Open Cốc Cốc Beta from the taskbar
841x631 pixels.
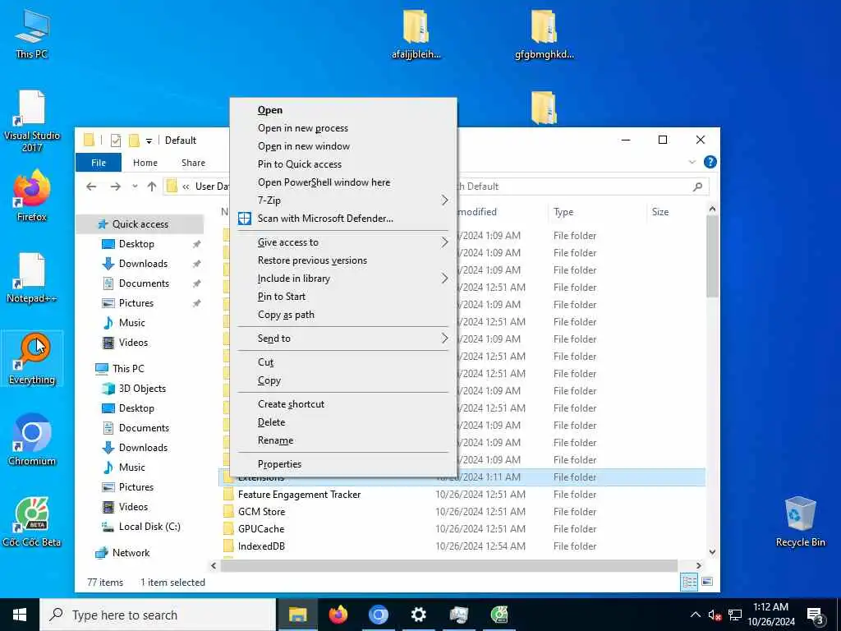click(499, 615)
